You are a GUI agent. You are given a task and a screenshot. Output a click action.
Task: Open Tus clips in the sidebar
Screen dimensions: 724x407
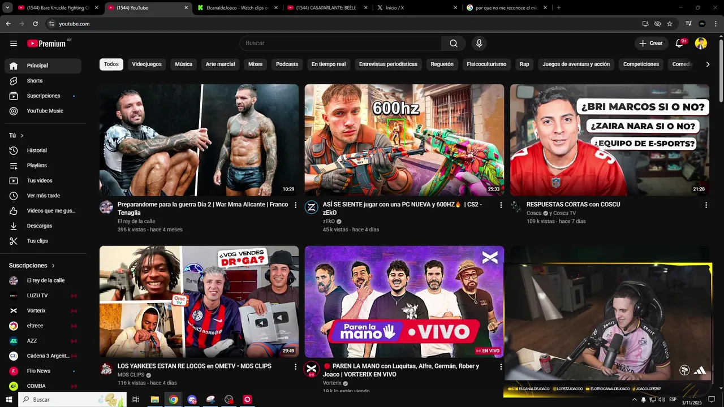point(43,241)
